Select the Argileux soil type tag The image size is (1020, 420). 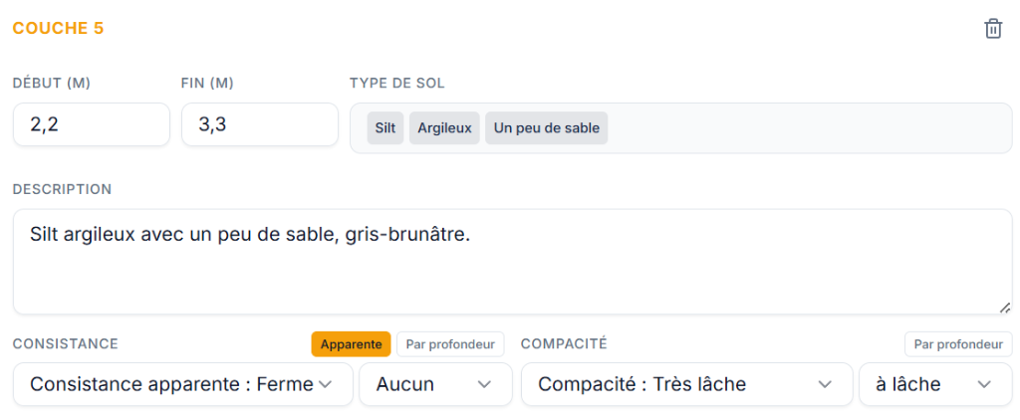coord(444,128)
